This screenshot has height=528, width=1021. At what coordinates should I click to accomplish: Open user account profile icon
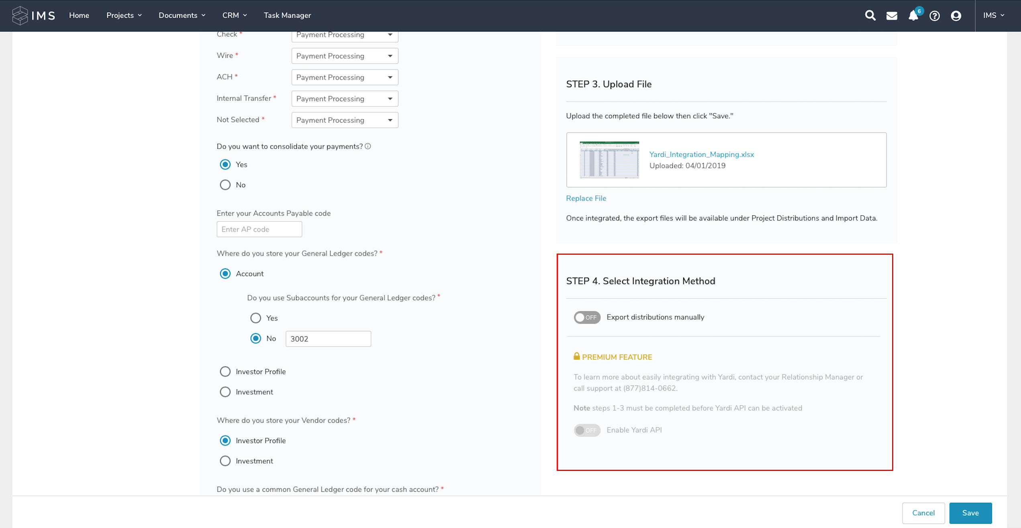point(955,15)
